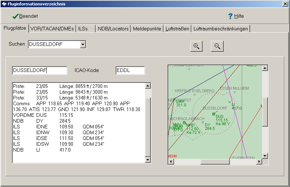Viewport: 290px width, 187px height.
Task: Click the LMA 311.0 beacon label
Action: tap(181, 103)
